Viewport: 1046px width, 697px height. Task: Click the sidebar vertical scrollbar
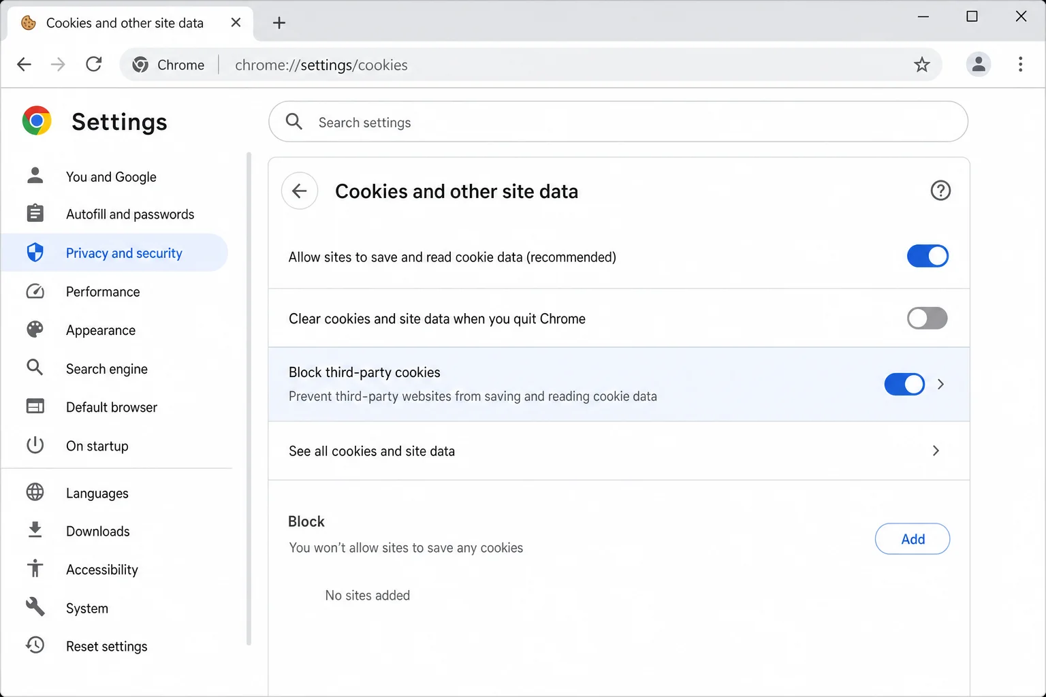(x=249, y=398)
